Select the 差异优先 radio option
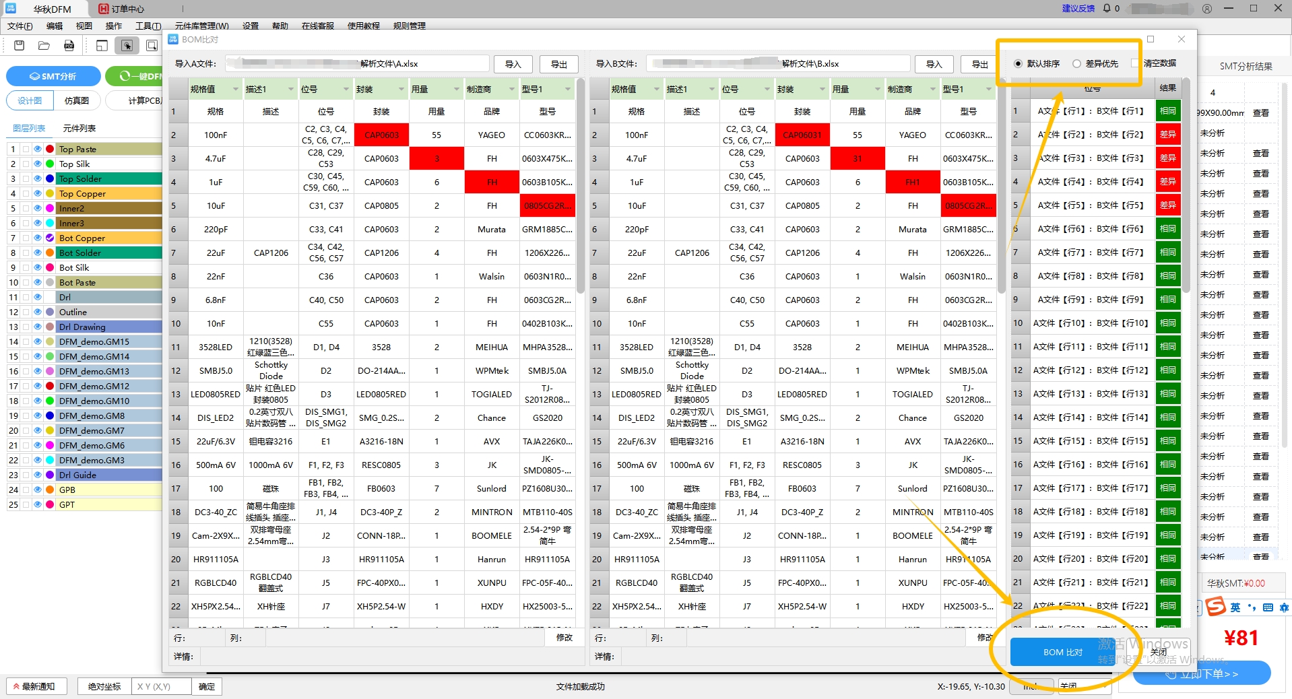1292x699 pixels. (x=1076, y=63)
